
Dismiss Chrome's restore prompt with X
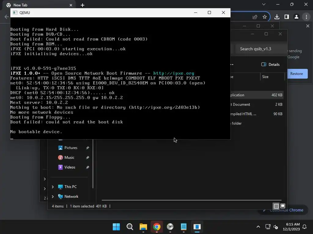point(307,26)
